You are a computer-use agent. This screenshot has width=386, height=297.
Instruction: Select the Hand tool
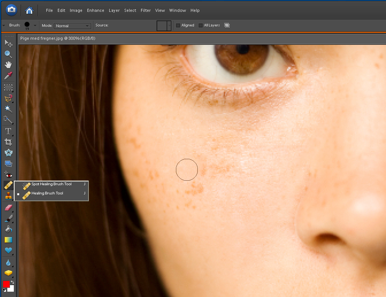[x=8, y=65]
